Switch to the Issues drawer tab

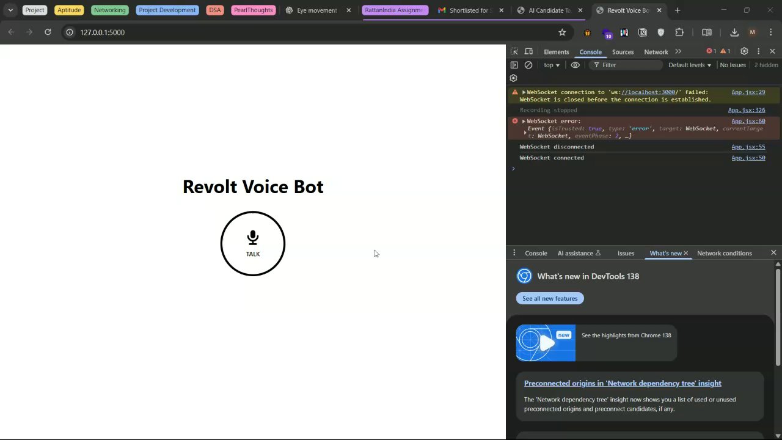[626, 253]
